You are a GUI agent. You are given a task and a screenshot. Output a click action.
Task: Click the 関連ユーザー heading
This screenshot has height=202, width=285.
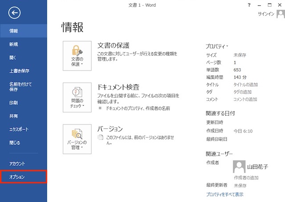(219, 154)
